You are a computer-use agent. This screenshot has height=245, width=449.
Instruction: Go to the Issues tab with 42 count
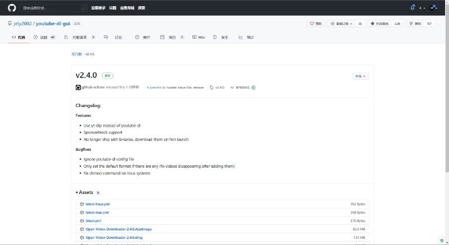[44, 37]
